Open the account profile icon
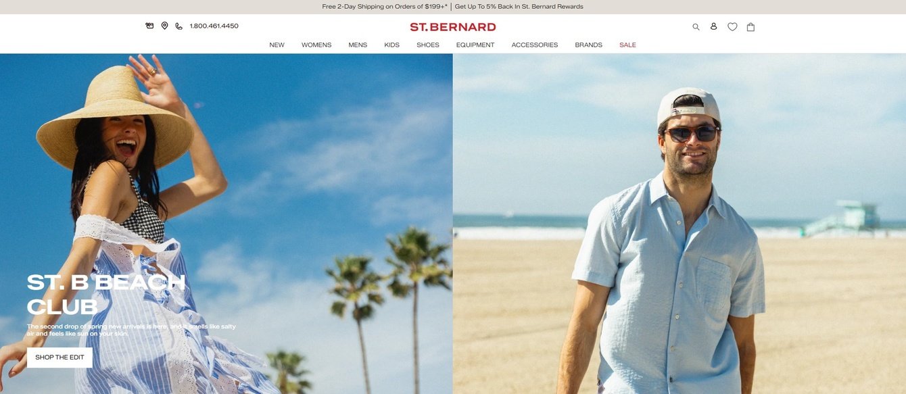 (x=713, y=26)
